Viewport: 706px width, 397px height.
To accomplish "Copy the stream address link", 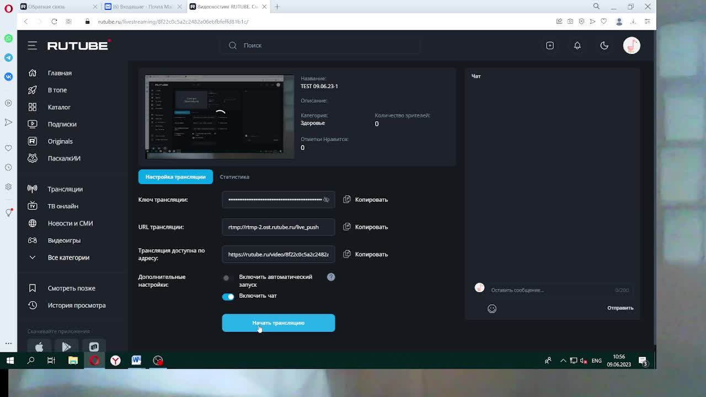I will coord(366,254).
